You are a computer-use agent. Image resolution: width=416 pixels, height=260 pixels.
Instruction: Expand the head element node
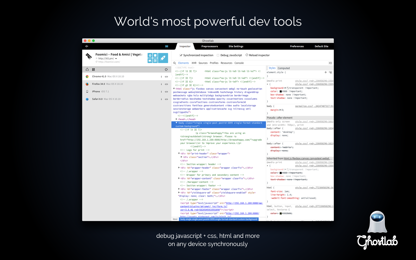click(x=176, y=119)
